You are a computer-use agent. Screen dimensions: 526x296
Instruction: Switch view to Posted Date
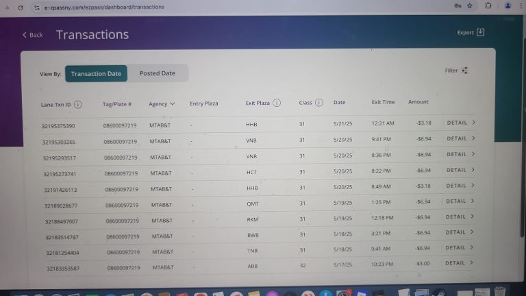(x=157, y=73)
